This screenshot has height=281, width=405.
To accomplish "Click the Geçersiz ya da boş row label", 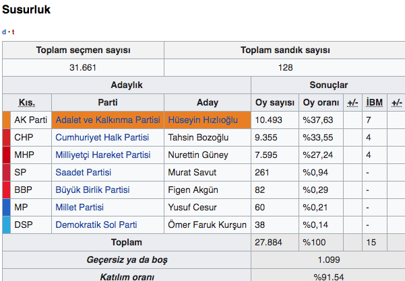I will coord(127,260).
